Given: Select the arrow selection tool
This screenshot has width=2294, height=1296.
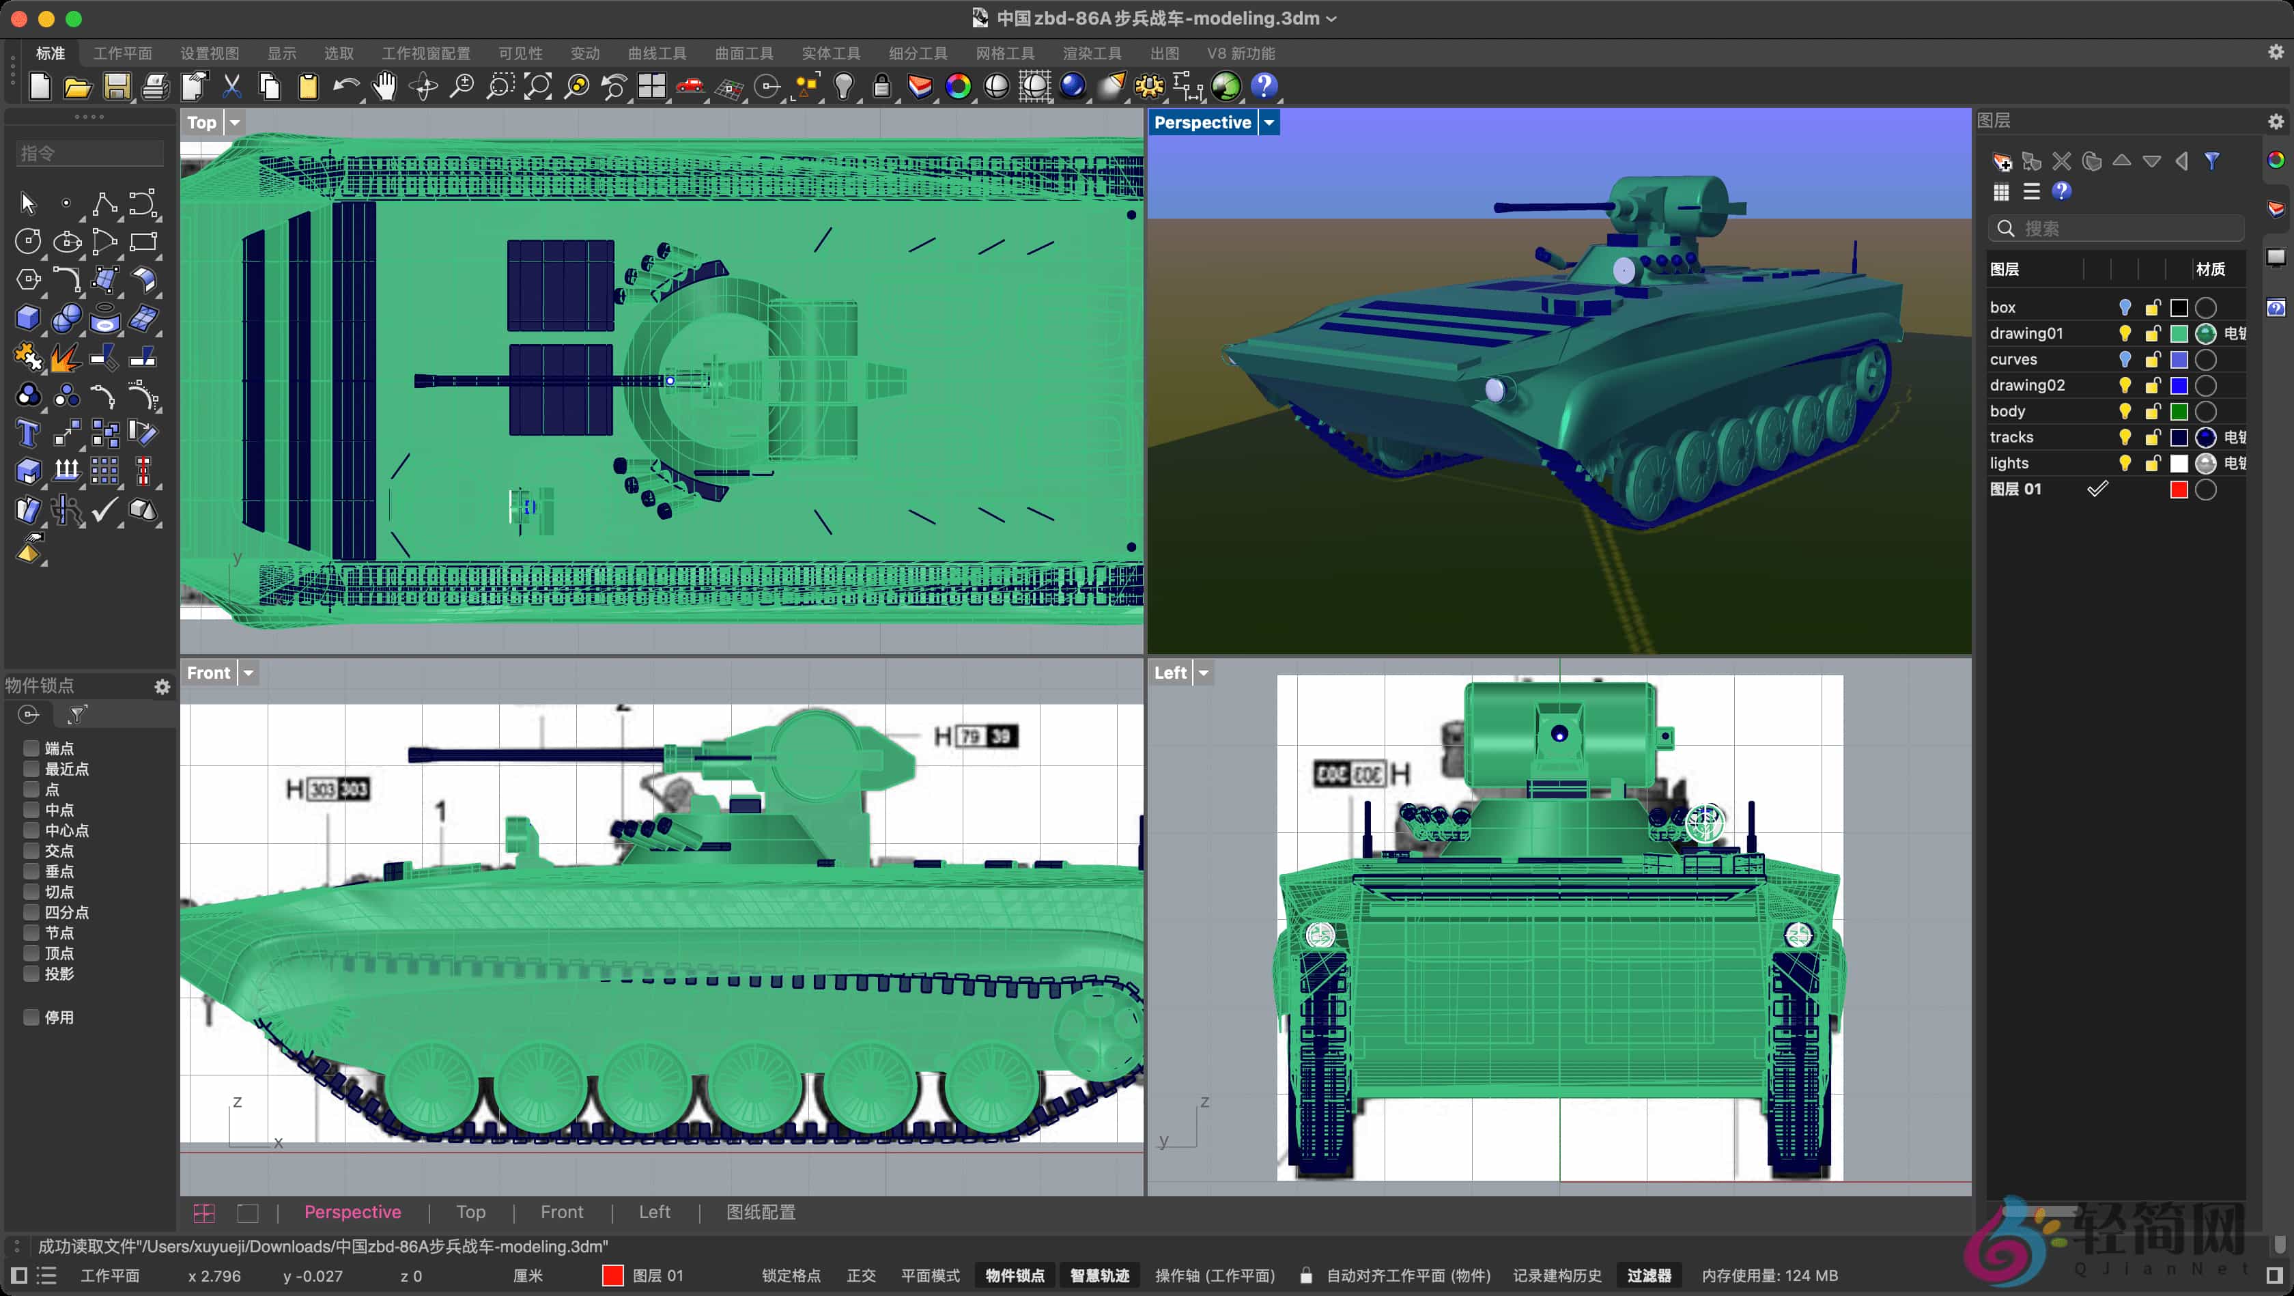Looking at the screenshot, I should coord(27,203).
